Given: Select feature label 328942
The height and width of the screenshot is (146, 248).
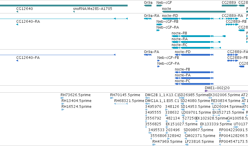Looking at the screenshot, I should coord(174,136).
